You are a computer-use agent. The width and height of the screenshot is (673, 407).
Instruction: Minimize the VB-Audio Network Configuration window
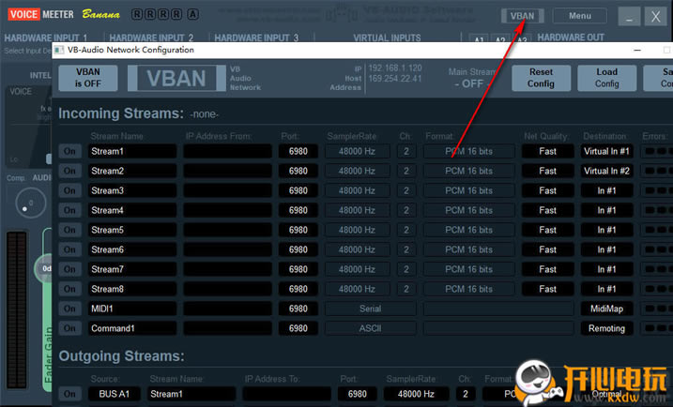pyautogui.click(x=637, y=50)
